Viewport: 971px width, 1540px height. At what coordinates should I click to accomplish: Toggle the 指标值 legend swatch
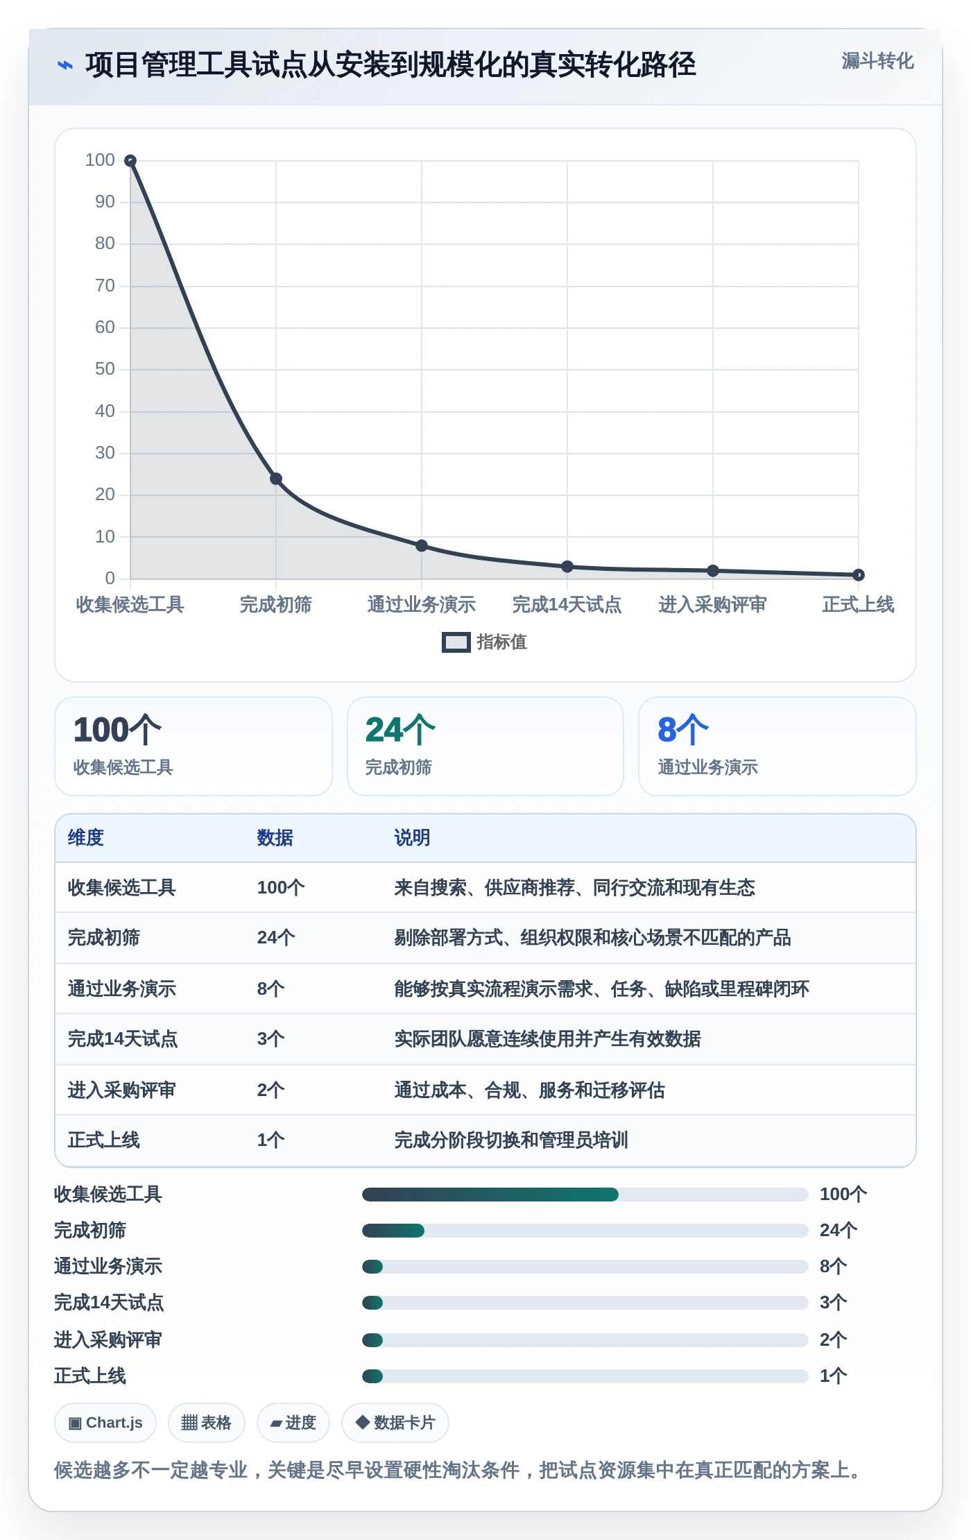point(456,642)
